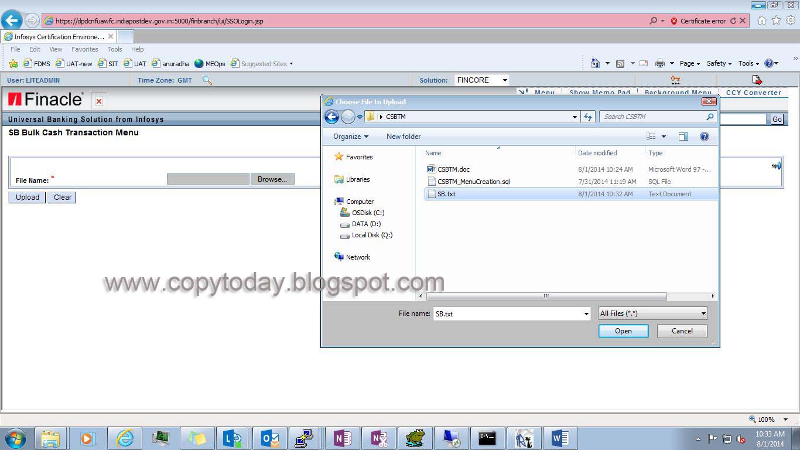Click the RSS feeds icon in command bar
800x450 pixels.
tap(620, 63)
